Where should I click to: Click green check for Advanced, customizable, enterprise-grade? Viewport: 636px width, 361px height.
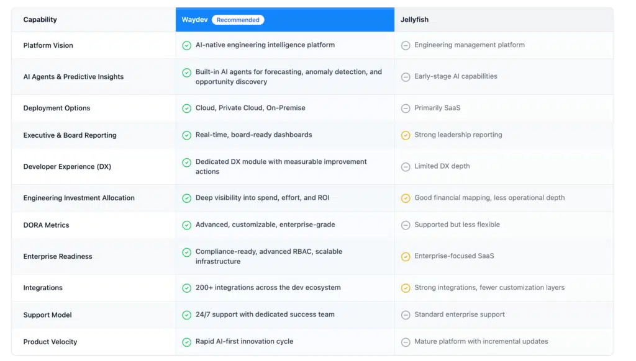pos(186,225)
